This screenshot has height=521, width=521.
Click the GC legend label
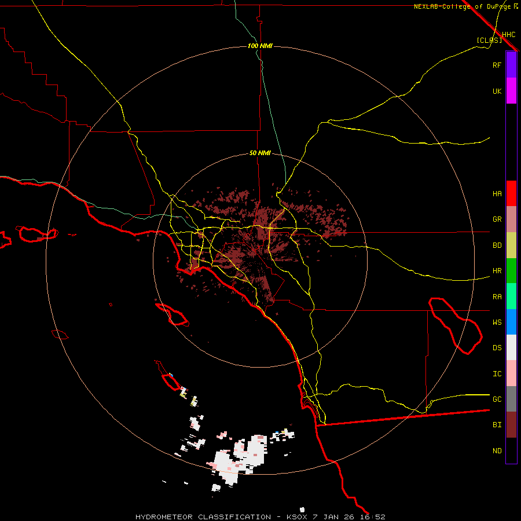coord(497,399)
